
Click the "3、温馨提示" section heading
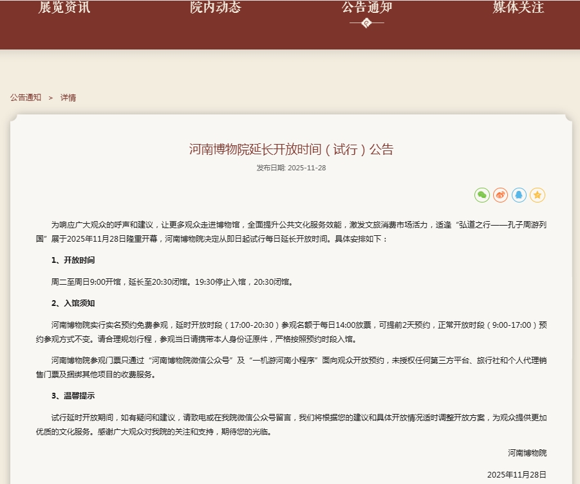coord(73,395)
